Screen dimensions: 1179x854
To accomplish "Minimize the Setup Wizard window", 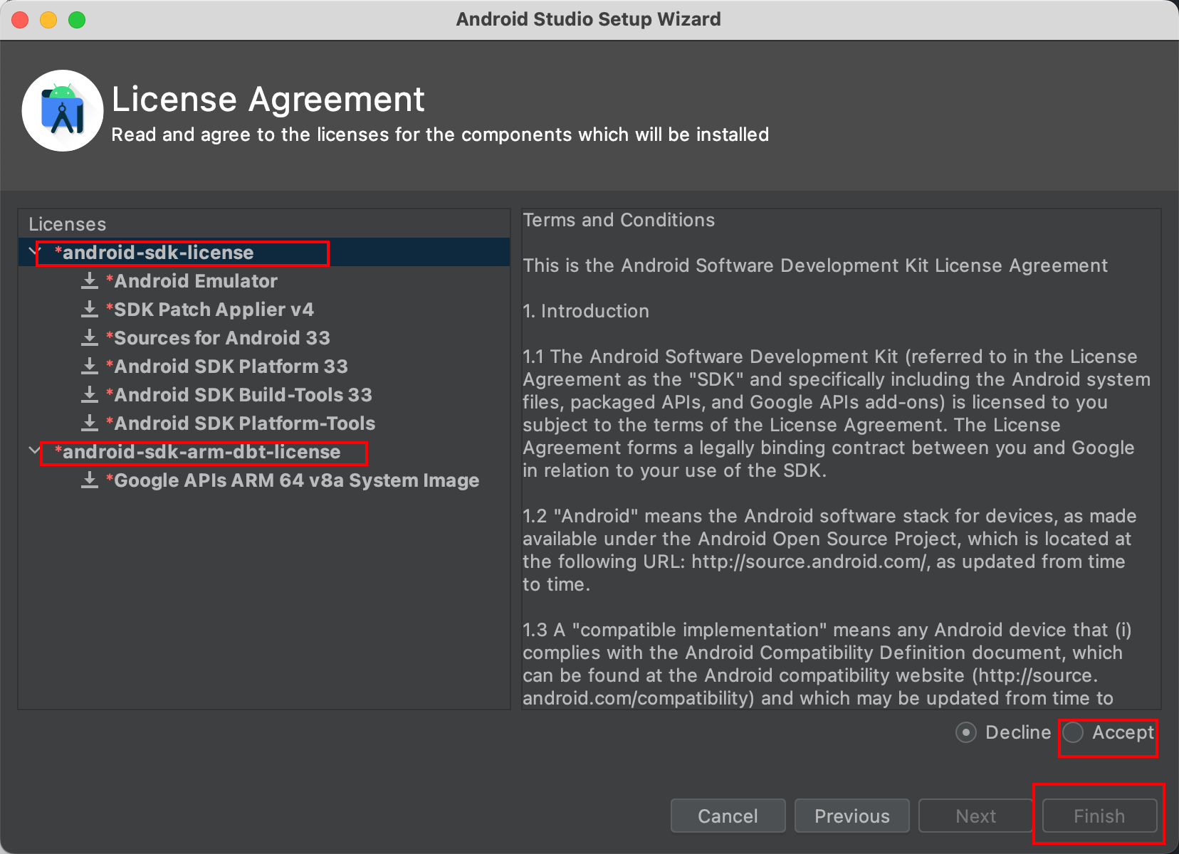I will click(48, 20).
